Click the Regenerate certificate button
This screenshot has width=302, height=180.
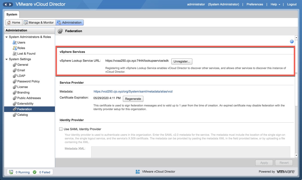133,99
